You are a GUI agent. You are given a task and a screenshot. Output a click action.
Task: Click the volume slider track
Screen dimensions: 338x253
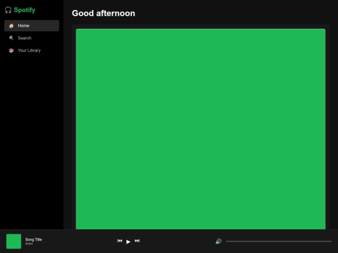pos(279,241)
